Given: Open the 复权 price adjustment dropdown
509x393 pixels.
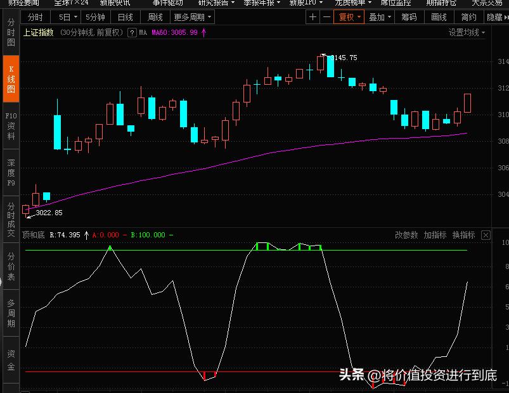Looking at the screenshot, I should click(x=348, y=17).
